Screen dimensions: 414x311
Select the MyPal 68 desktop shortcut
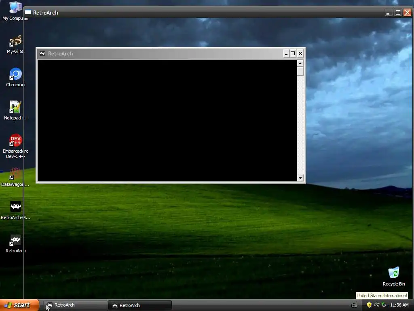coord(15,44)
